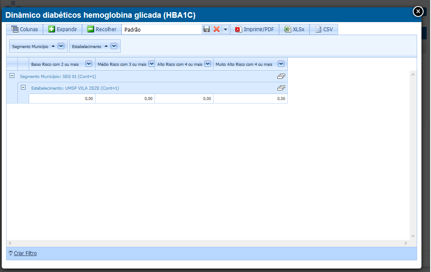This screenshot has height=272, width=431.
Task: Click horizontal scrollbar left arrow
Action: [x=10, y=243]
